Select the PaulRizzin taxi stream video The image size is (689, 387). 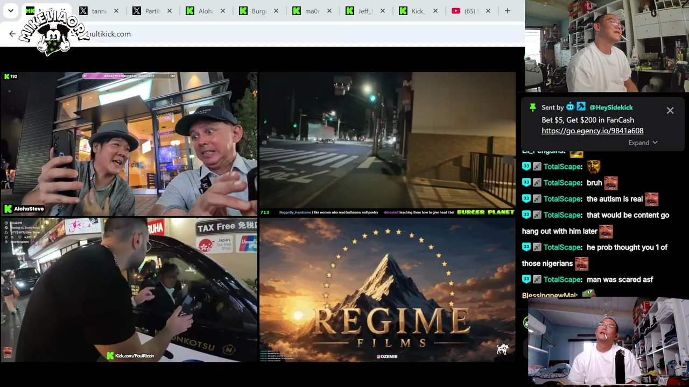click(x=129, y=290)
